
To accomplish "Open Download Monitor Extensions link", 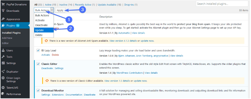I will tap(58, 95).
